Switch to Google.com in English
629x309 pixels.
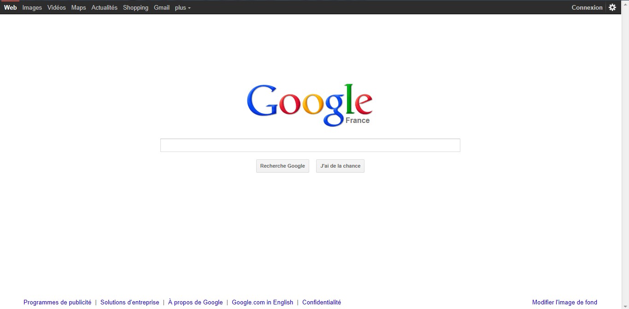[x=262, y=303]
